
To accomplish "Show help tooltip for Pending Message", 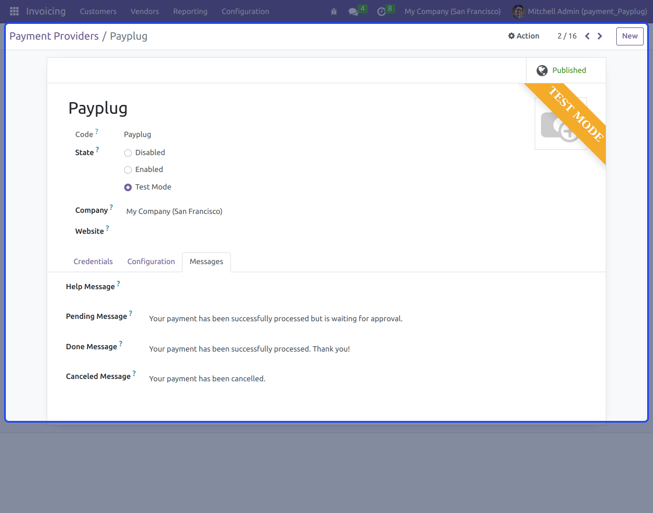I will (131, 313).
